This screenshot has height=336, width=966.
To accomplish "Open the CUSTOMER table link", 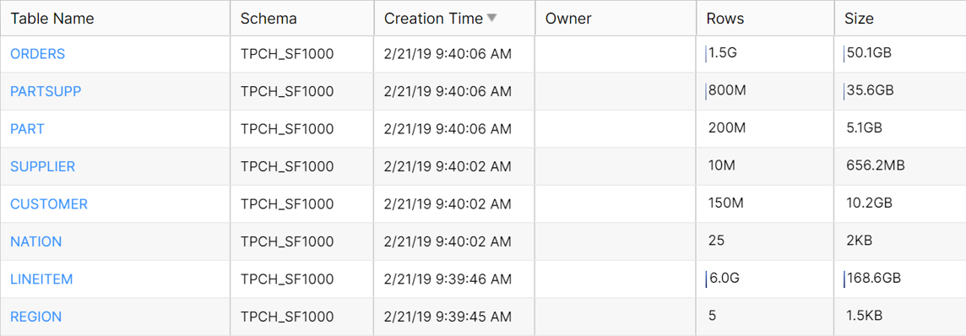I will coord(49,203).
